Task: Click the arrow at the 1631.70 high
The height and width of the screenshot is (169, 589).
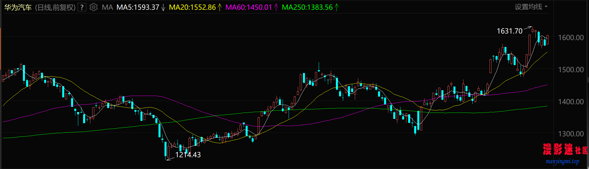Action: [x=528, y=28]
